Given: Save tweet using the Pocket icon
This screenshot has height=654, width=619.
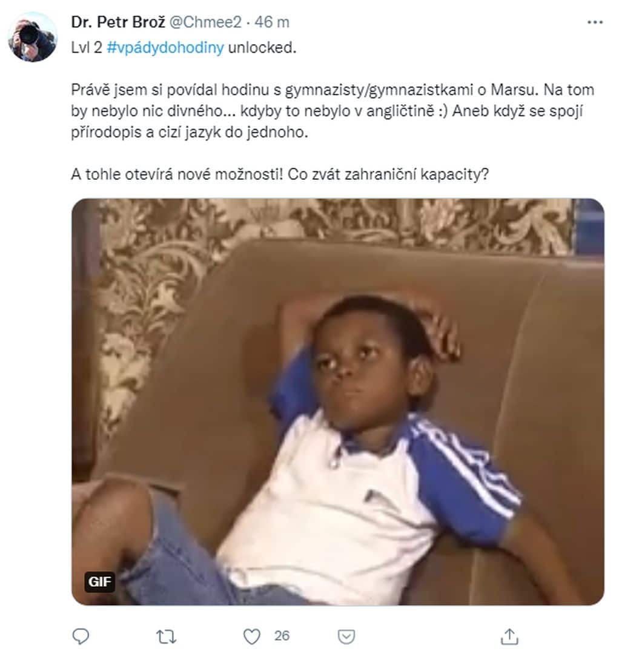Looking at the screenshot, I should coord(345,636).
